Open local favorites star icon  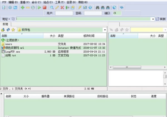pos(13,30)
